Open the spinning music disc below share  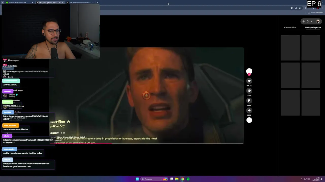[249, 120]
